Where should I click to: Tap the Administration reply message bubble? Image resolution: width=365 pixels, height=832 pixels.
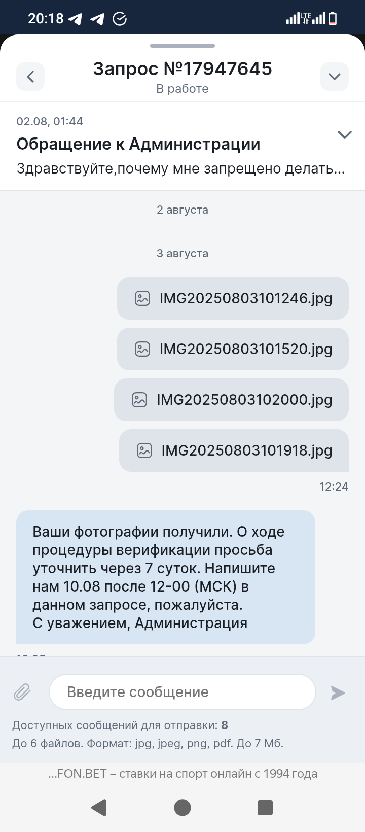click(x=166, y=577)
